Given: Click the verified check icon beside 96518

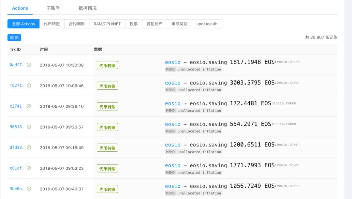Looking at the screenshot, I should pyautogui.click(x=29, y=127).
